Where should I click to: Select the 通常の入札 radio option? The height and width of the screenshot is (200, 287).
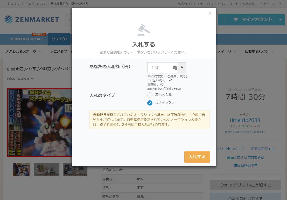click(x=150, y=95)
